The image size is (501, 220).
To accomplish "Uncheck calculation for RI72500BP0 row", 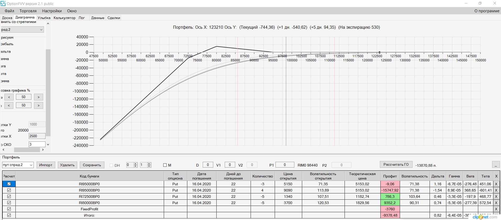I will click(9, 197).
